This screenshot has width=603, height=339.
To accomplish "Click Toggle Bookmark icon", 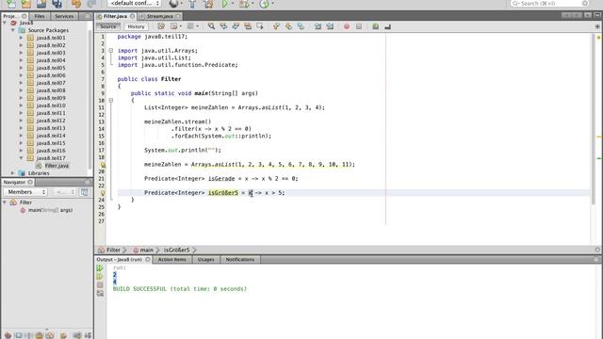I will pos(301,26).
